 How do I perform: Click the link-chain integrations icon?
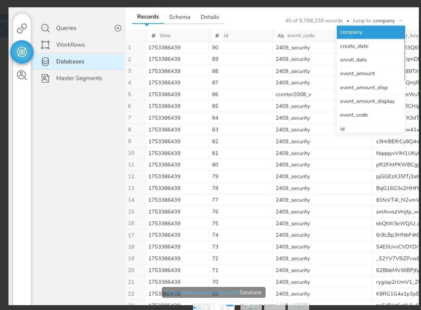(x=22, y=29)
